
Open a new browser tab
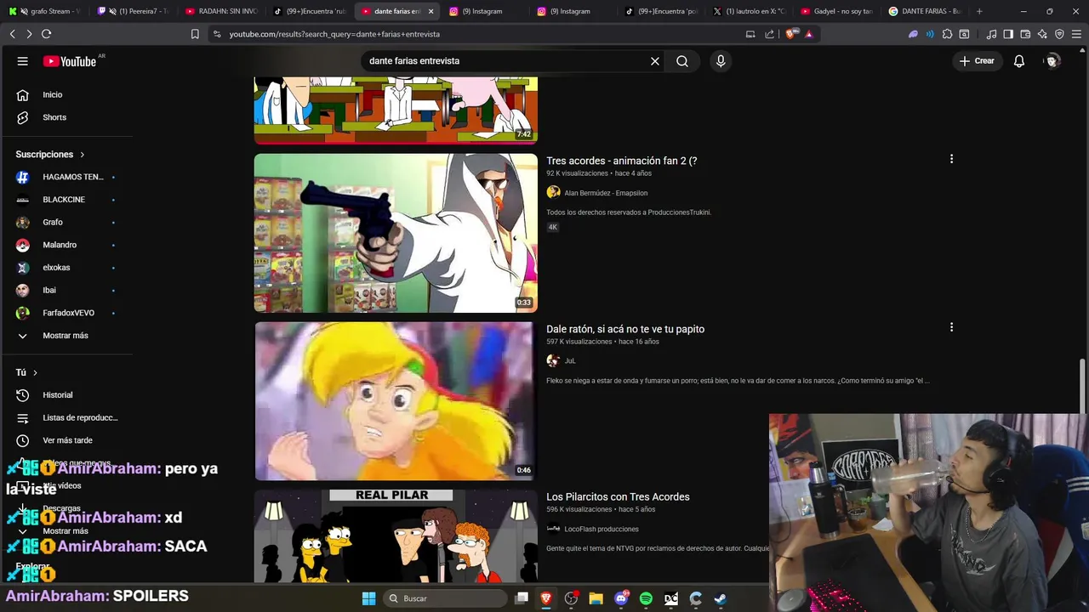click(x=979, y=11)
